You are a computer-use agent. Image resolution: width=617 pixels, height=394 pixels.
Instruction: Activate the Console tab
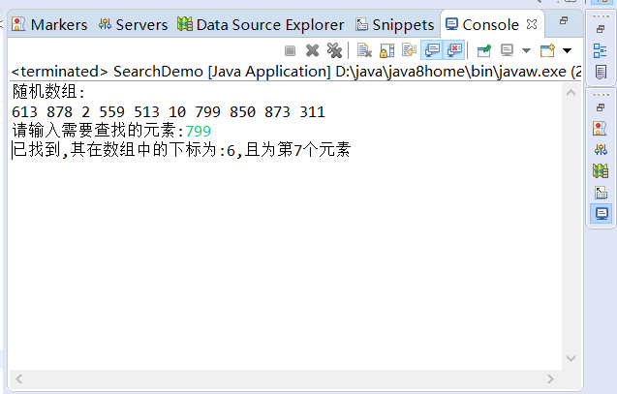tap(482, 25)
